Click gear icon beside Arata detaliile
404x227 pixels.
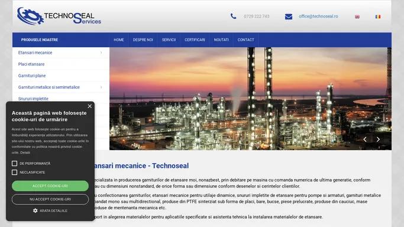tap(35, 210)
